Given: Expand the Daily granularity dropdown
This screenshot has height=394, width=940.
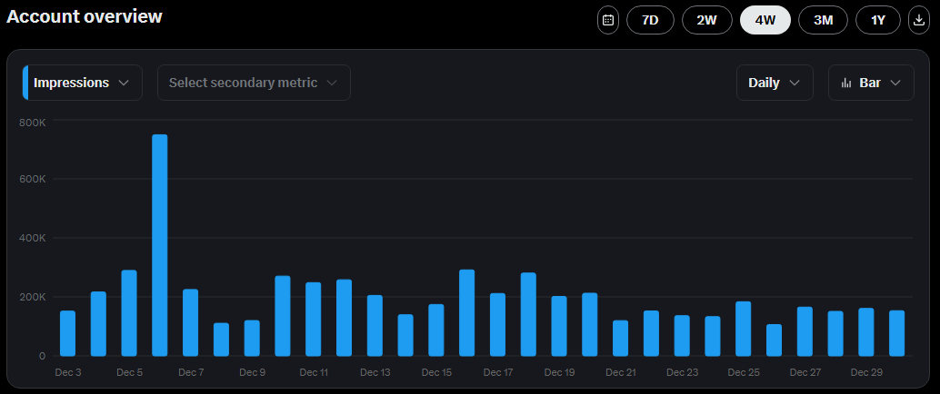Looking at the screenshot, I should click(774, 83).
